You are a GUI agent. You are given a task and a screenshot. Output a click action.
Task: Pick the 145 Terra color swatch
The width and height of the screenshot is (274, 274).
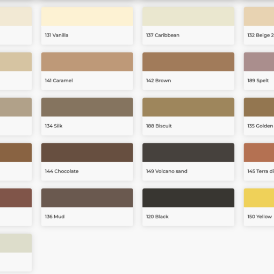259,153
